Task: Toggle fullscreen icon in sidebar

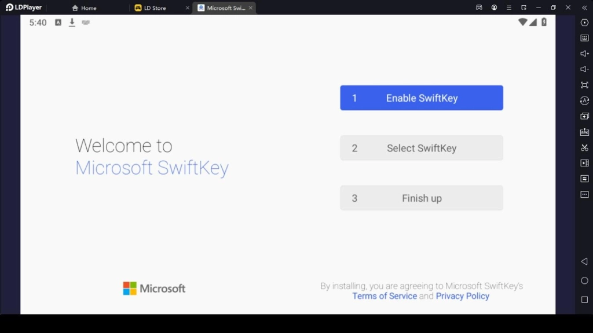Action: pyautogui.click(x=584, y=85)
